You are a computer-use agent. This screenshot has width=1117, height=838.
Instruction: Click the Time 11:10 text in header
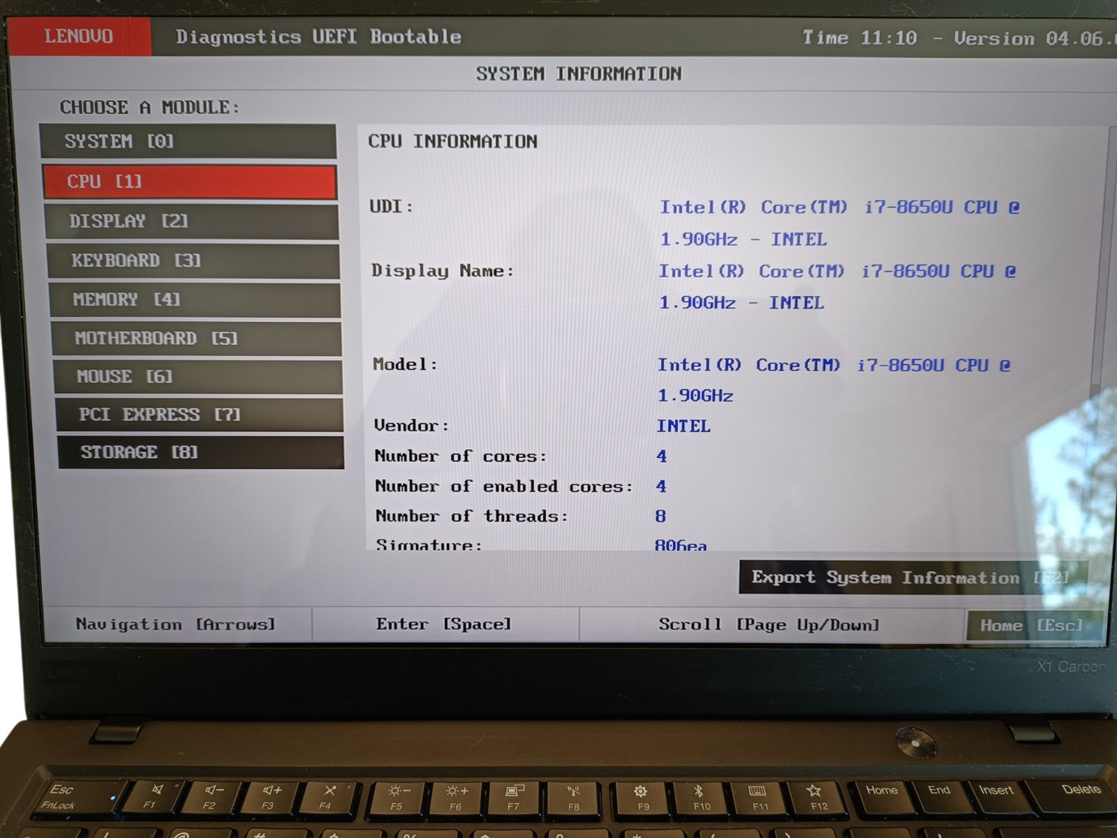pos(860,38)
